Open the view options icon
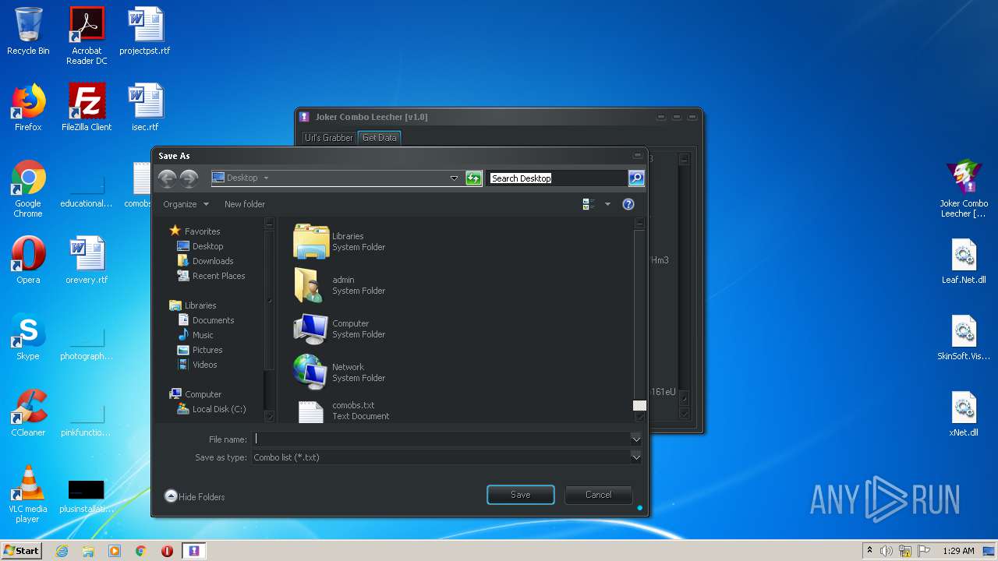This screenshot has height=561, width=998. coord(589,204)
